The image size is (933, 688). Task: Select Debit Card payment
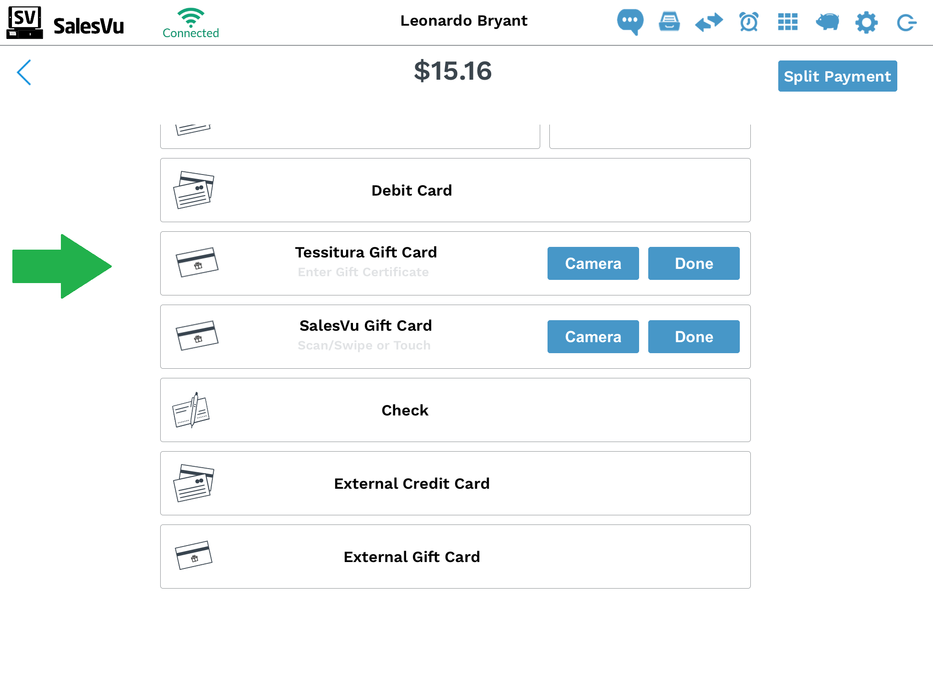(456, 190)
